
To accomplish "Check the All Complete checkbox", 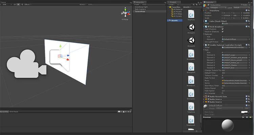I will [223, 93].
